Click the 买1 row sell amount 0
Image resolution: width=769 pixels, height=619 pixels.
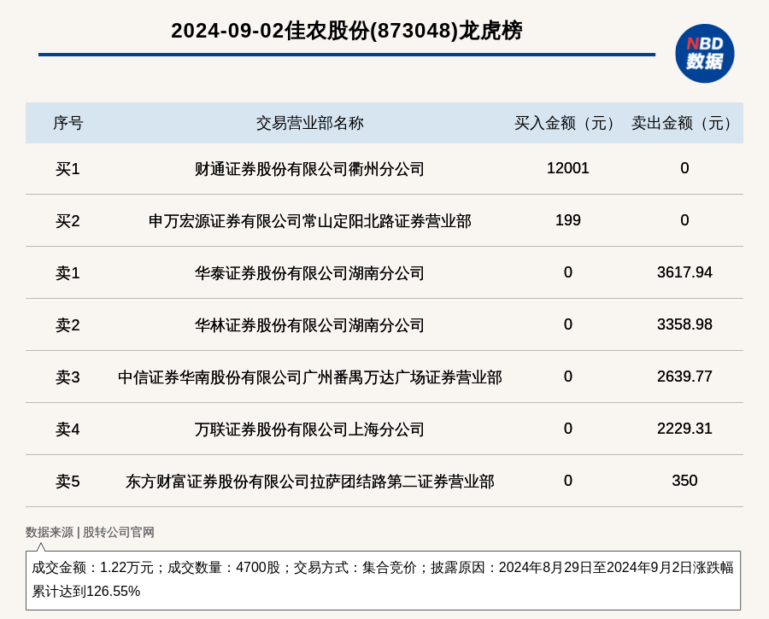(684, 168)
